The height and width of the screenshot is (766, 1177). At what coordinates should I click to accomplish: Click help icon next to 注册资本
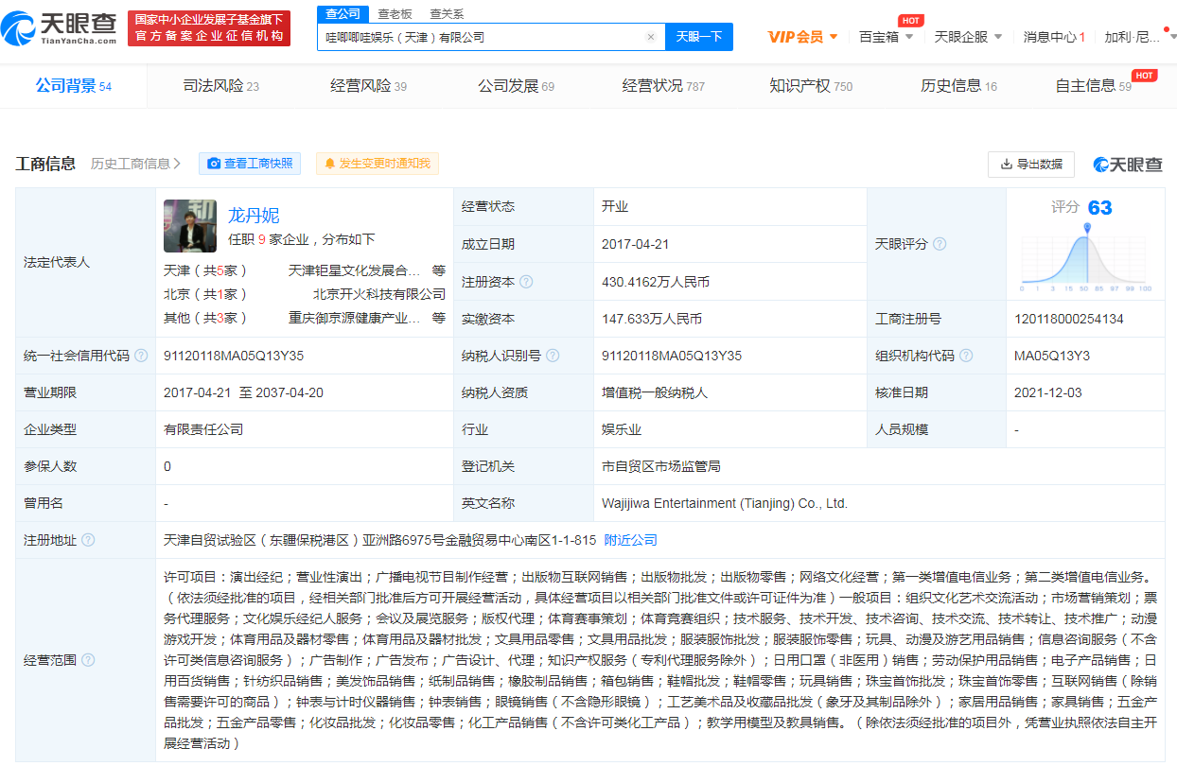[x=526, y=282]
